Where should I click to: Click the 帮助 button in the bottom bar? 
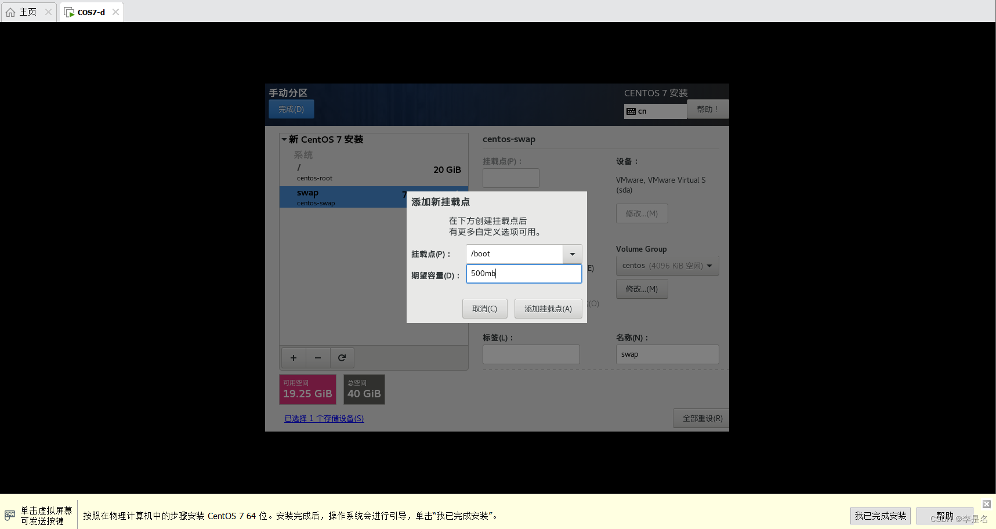point(945,516)
